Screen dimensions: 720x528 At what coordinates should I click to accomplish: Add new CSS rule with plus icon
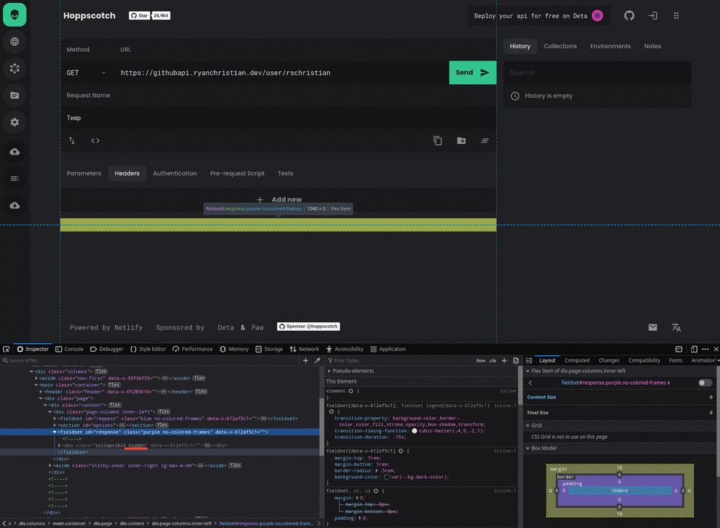[x=504, y=360]
